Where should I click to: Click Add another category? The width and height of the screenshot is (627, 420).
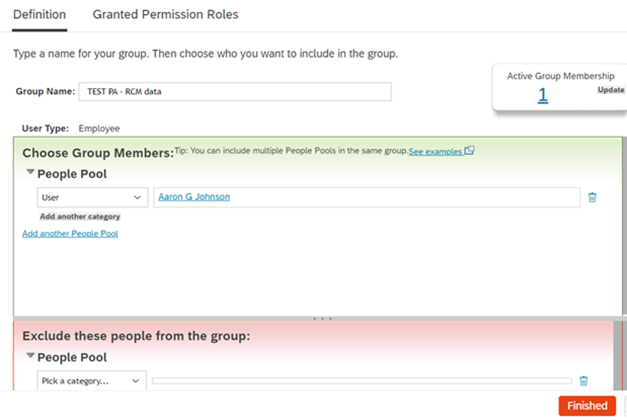[x=80, y=217]
